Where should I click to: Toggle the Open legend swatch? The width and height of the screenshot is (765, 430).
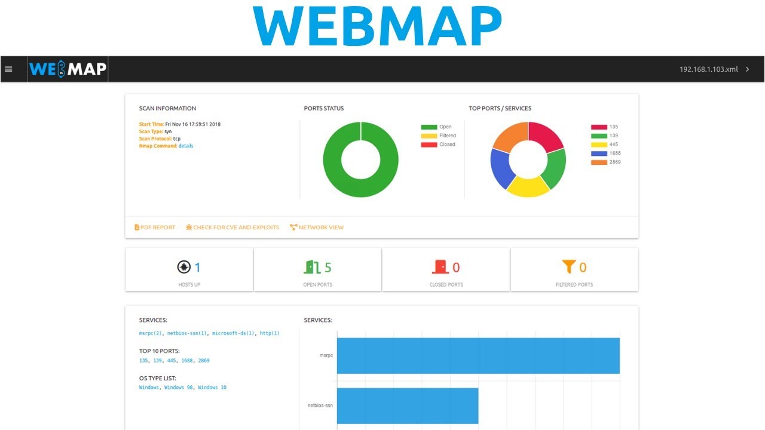429,127
